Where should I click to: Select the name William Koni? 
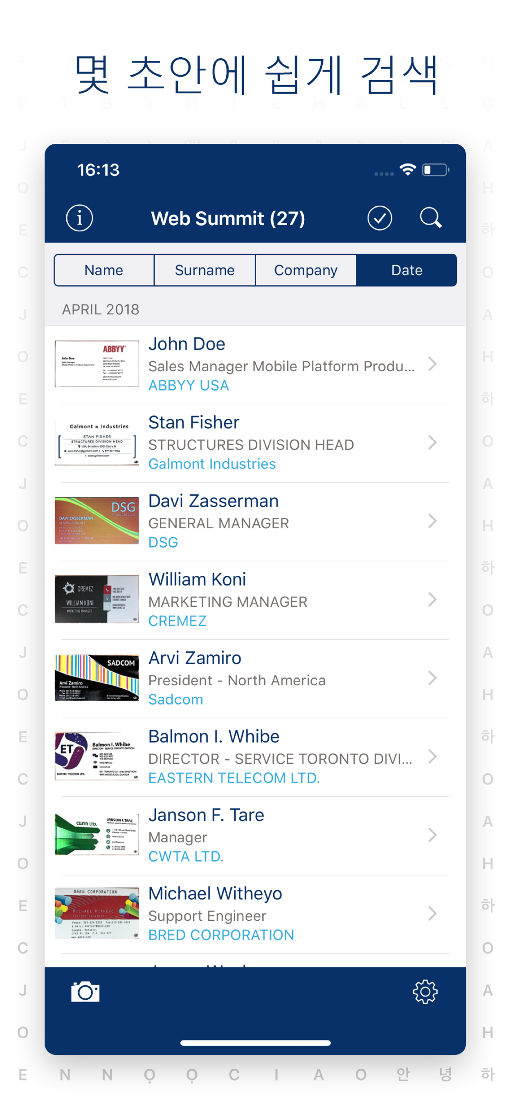pyautogui.click(x=197, y=579)
